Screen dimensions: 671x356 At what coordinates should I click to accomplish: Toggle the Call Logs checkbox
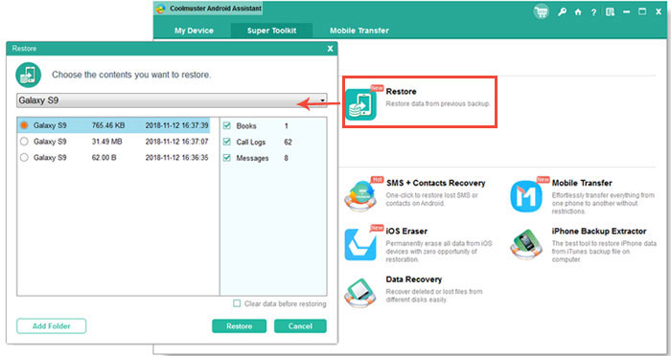(x=227, y=142)
